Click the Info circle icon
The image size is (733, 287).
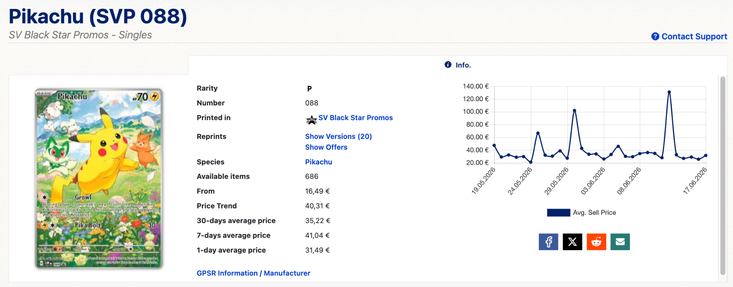[x=448, y=65]
